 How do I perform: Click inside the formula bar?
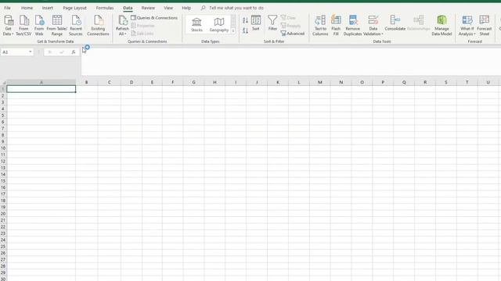point(290,62)
